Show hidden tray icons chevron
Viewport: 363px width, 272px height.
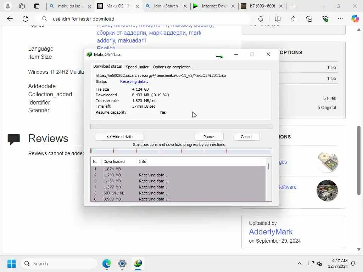point(299,263)
